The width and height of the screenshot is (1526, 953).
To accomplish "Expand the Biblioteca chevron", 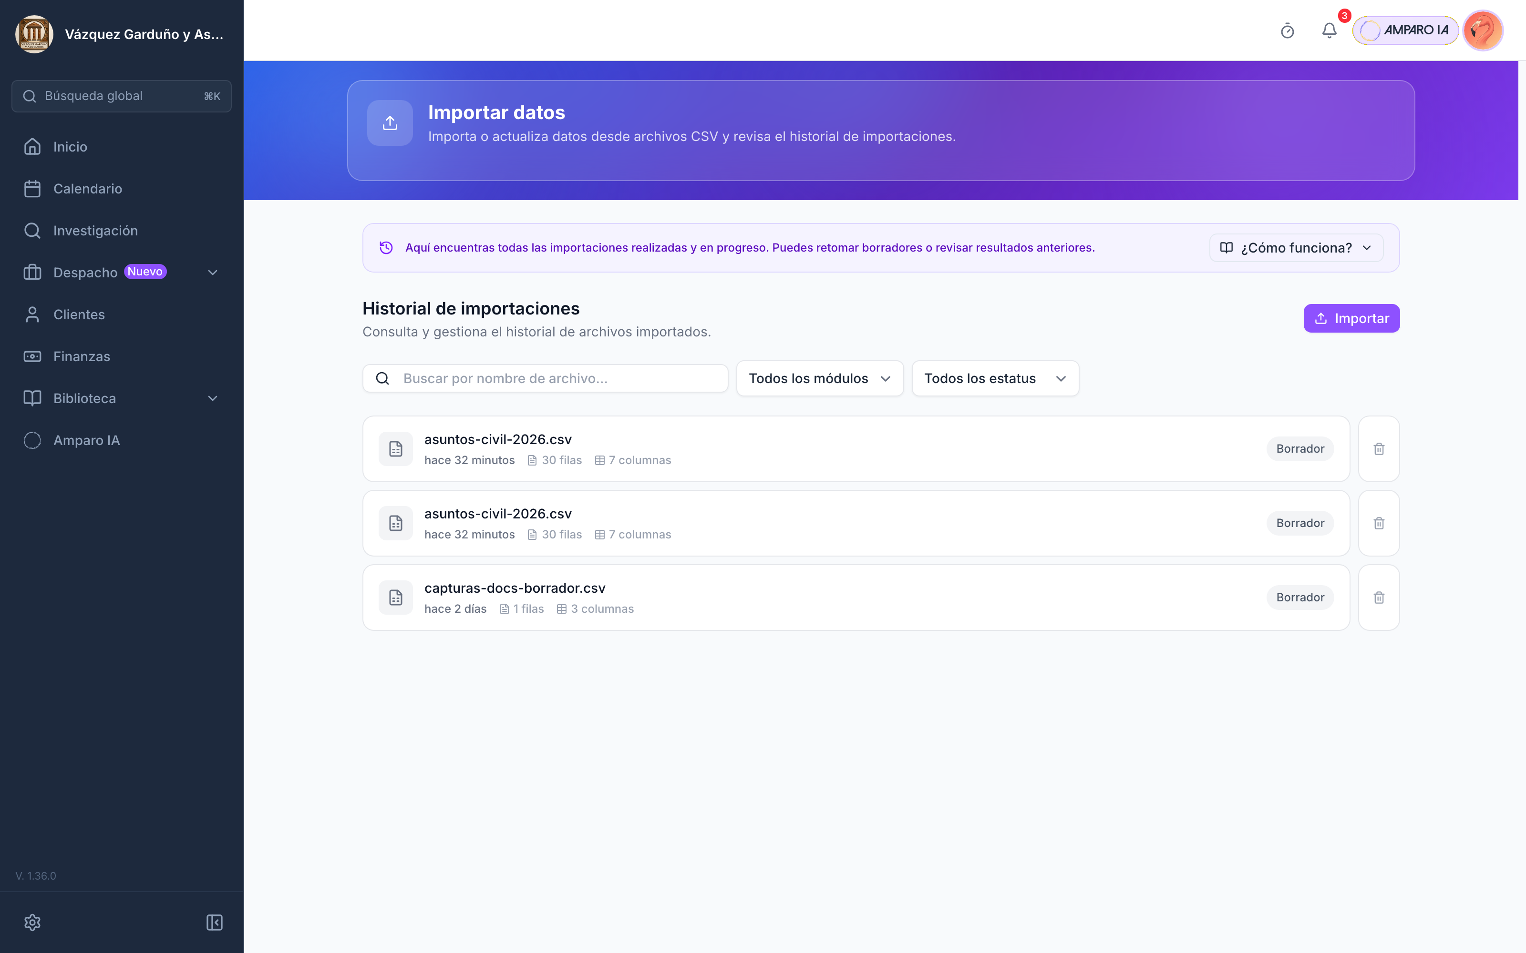I will pos(213,398).
